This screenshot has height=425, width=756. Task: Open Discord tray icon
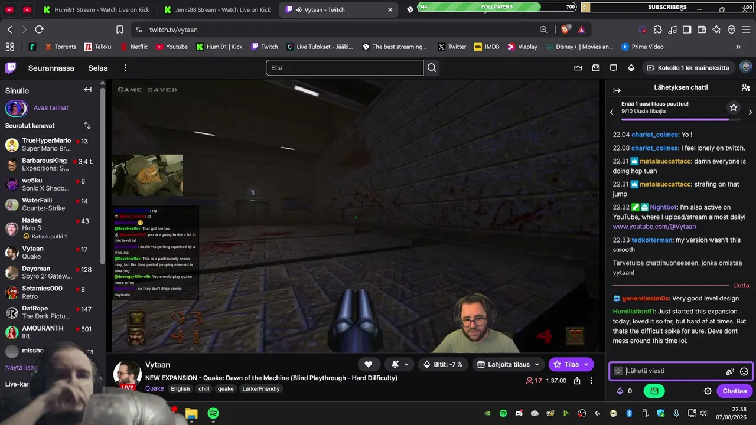[x=519, y=413]
